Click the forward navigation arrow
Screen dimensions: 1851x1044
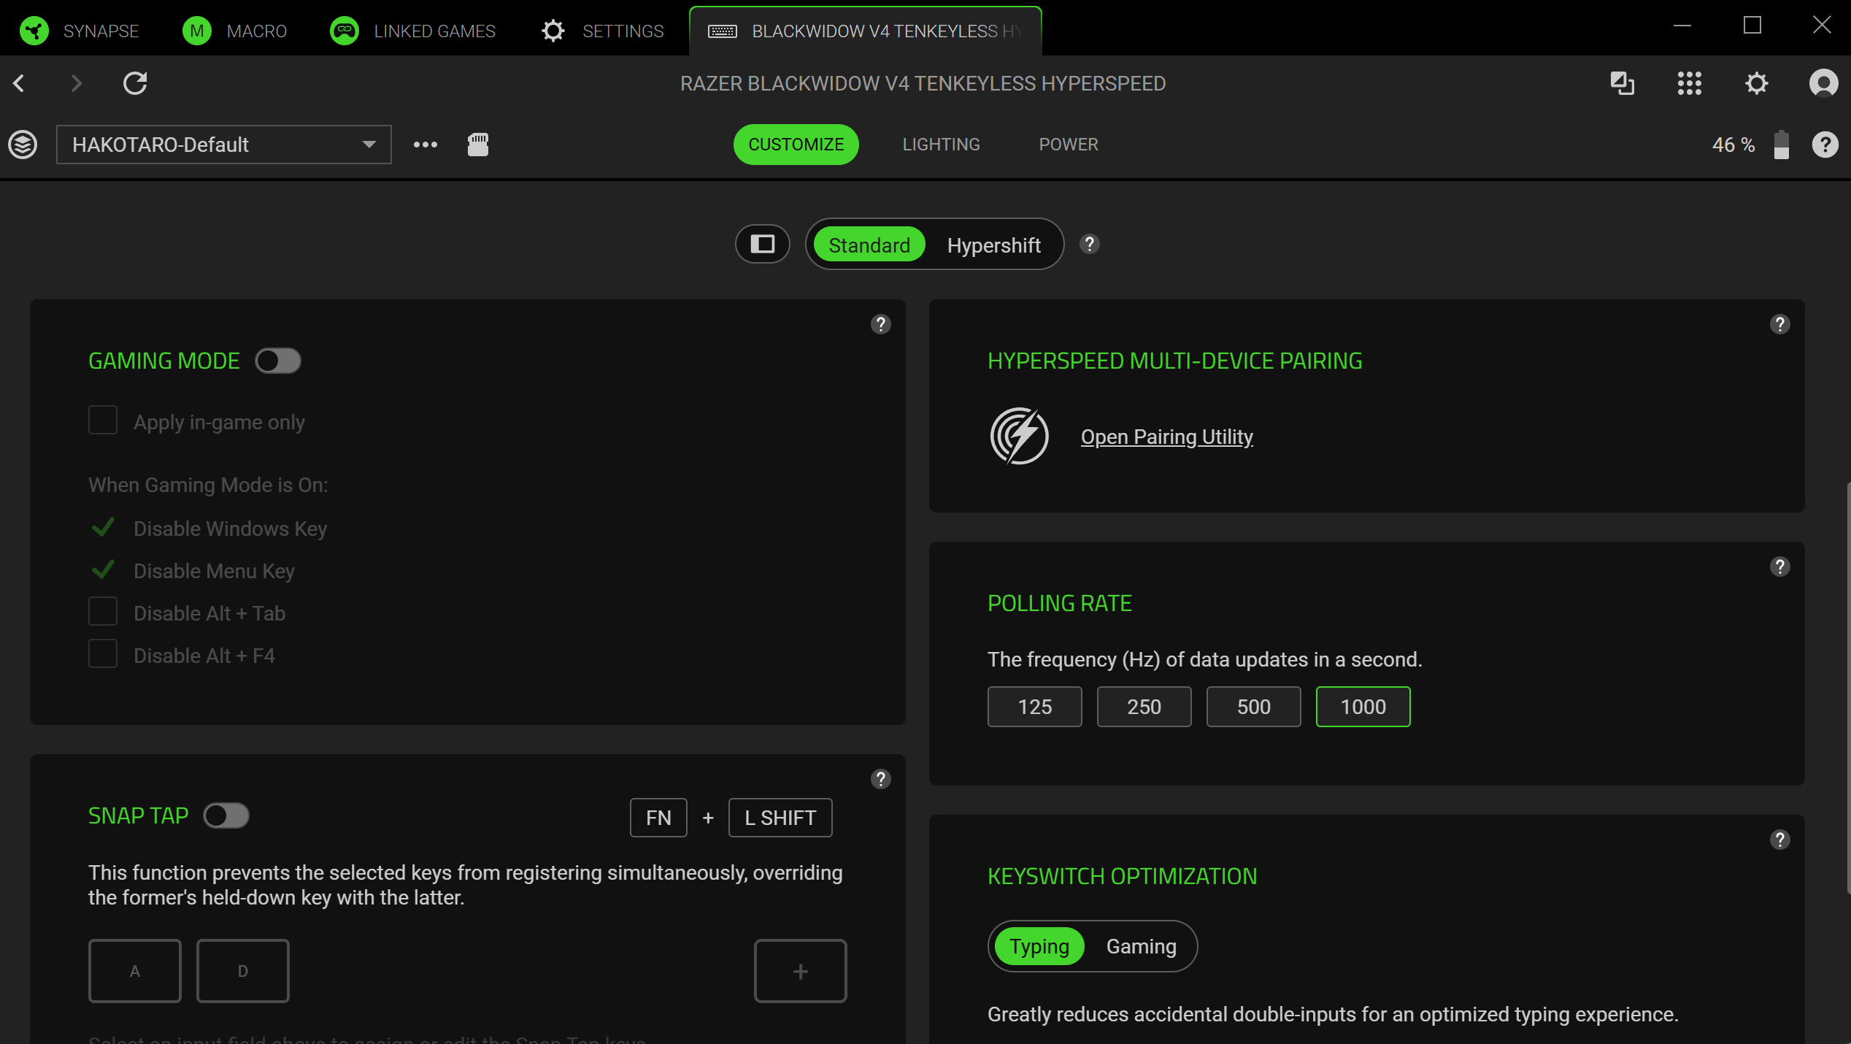pyautogui.click(x=77, y=83)
